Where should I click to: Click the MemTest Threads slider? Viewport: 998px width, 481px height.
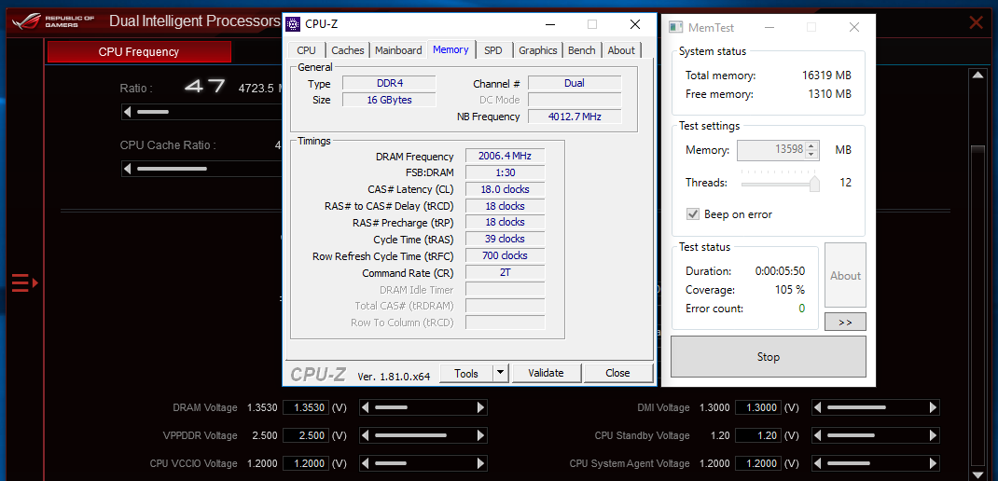click(x=781, y=183)
